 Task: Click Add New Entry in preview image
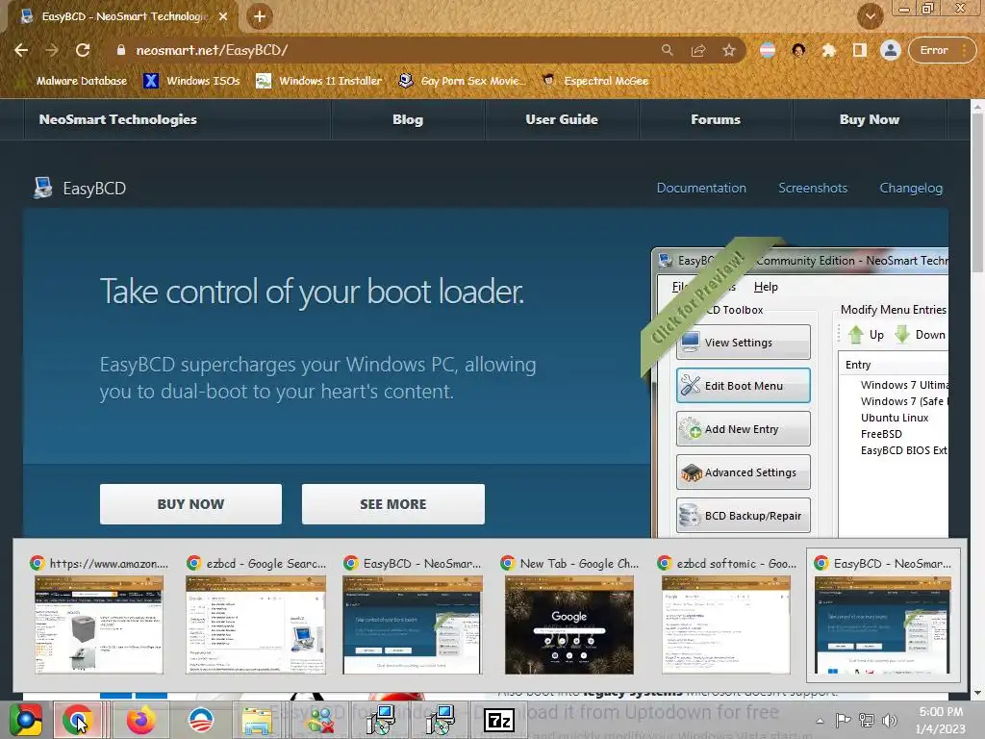(744, 429)
